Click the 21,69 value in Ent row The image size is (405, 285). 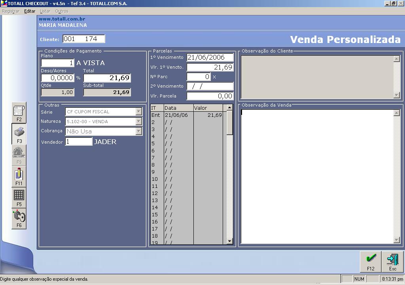[x=215, y=115]
